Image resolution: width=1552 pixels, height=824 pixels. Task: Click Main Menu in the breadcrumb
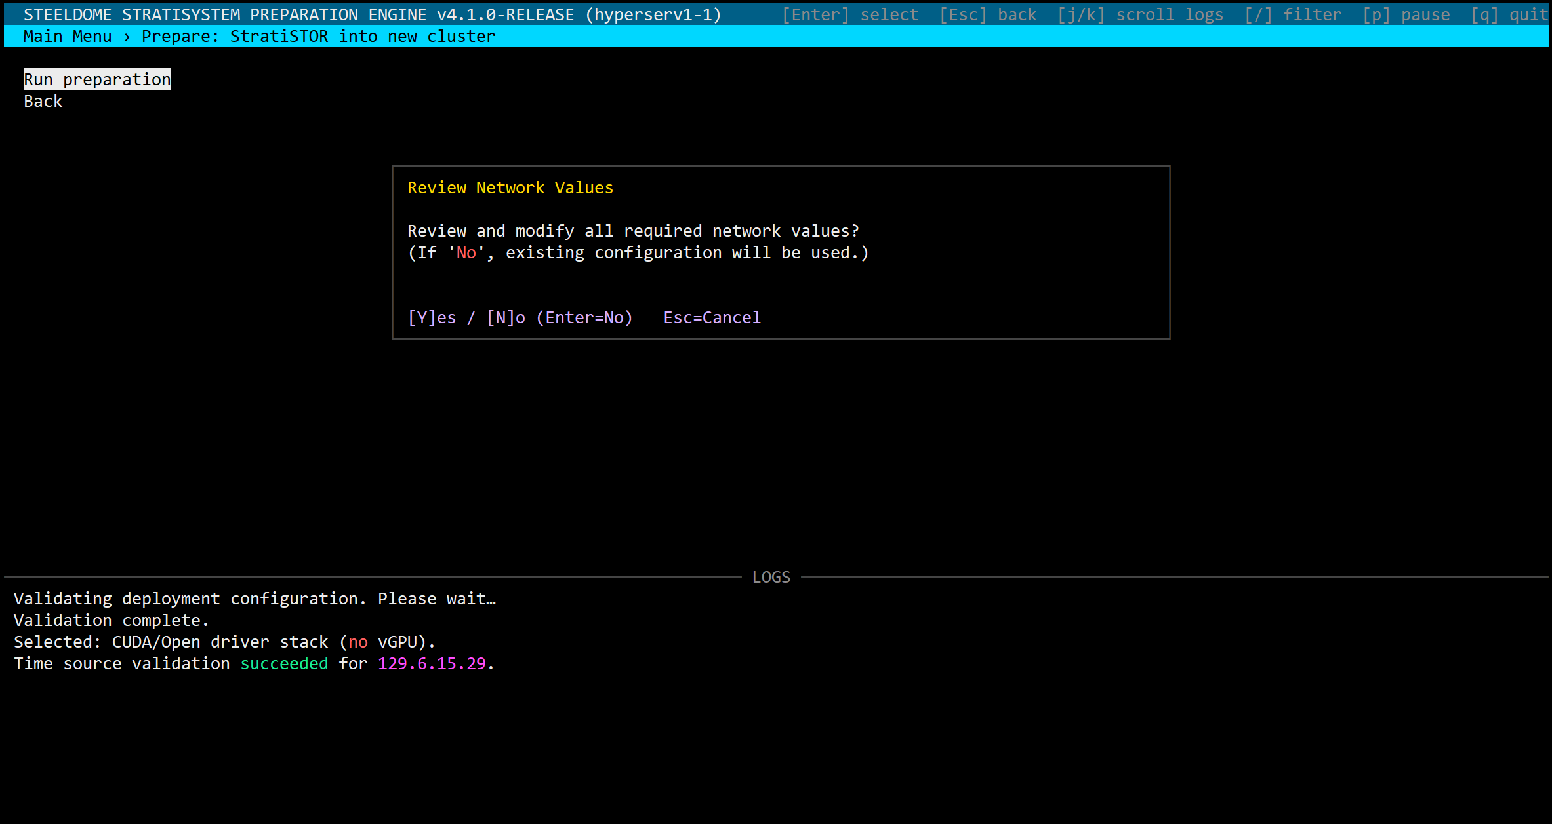[x=68, y=37]
